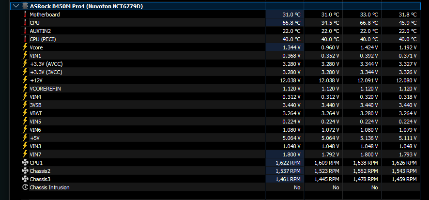
Task: Select the +5V sensor label
Action: [x=35, y=138]
